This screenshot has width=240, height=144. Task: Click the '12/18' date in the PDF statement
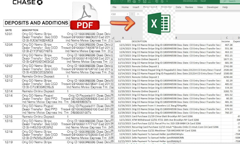[9, 132]
